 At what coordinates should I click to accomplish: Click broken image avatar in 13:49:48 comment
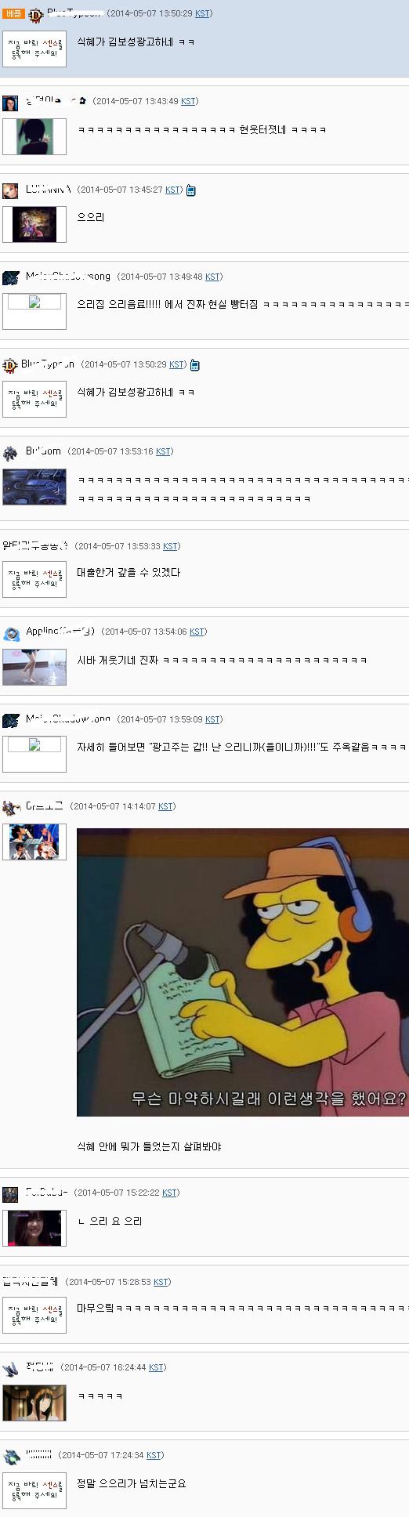34,311
